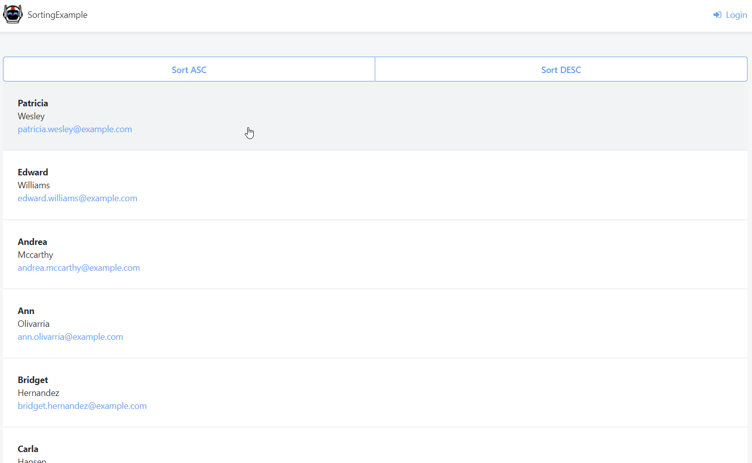Click the surname Williams under Edward
The width and height of the screenshot is (752, 463).
(34, 185)
